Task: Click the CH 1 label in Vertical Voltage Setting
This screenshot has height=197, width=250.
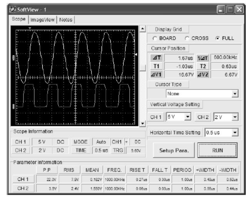Action: point(156,117)
